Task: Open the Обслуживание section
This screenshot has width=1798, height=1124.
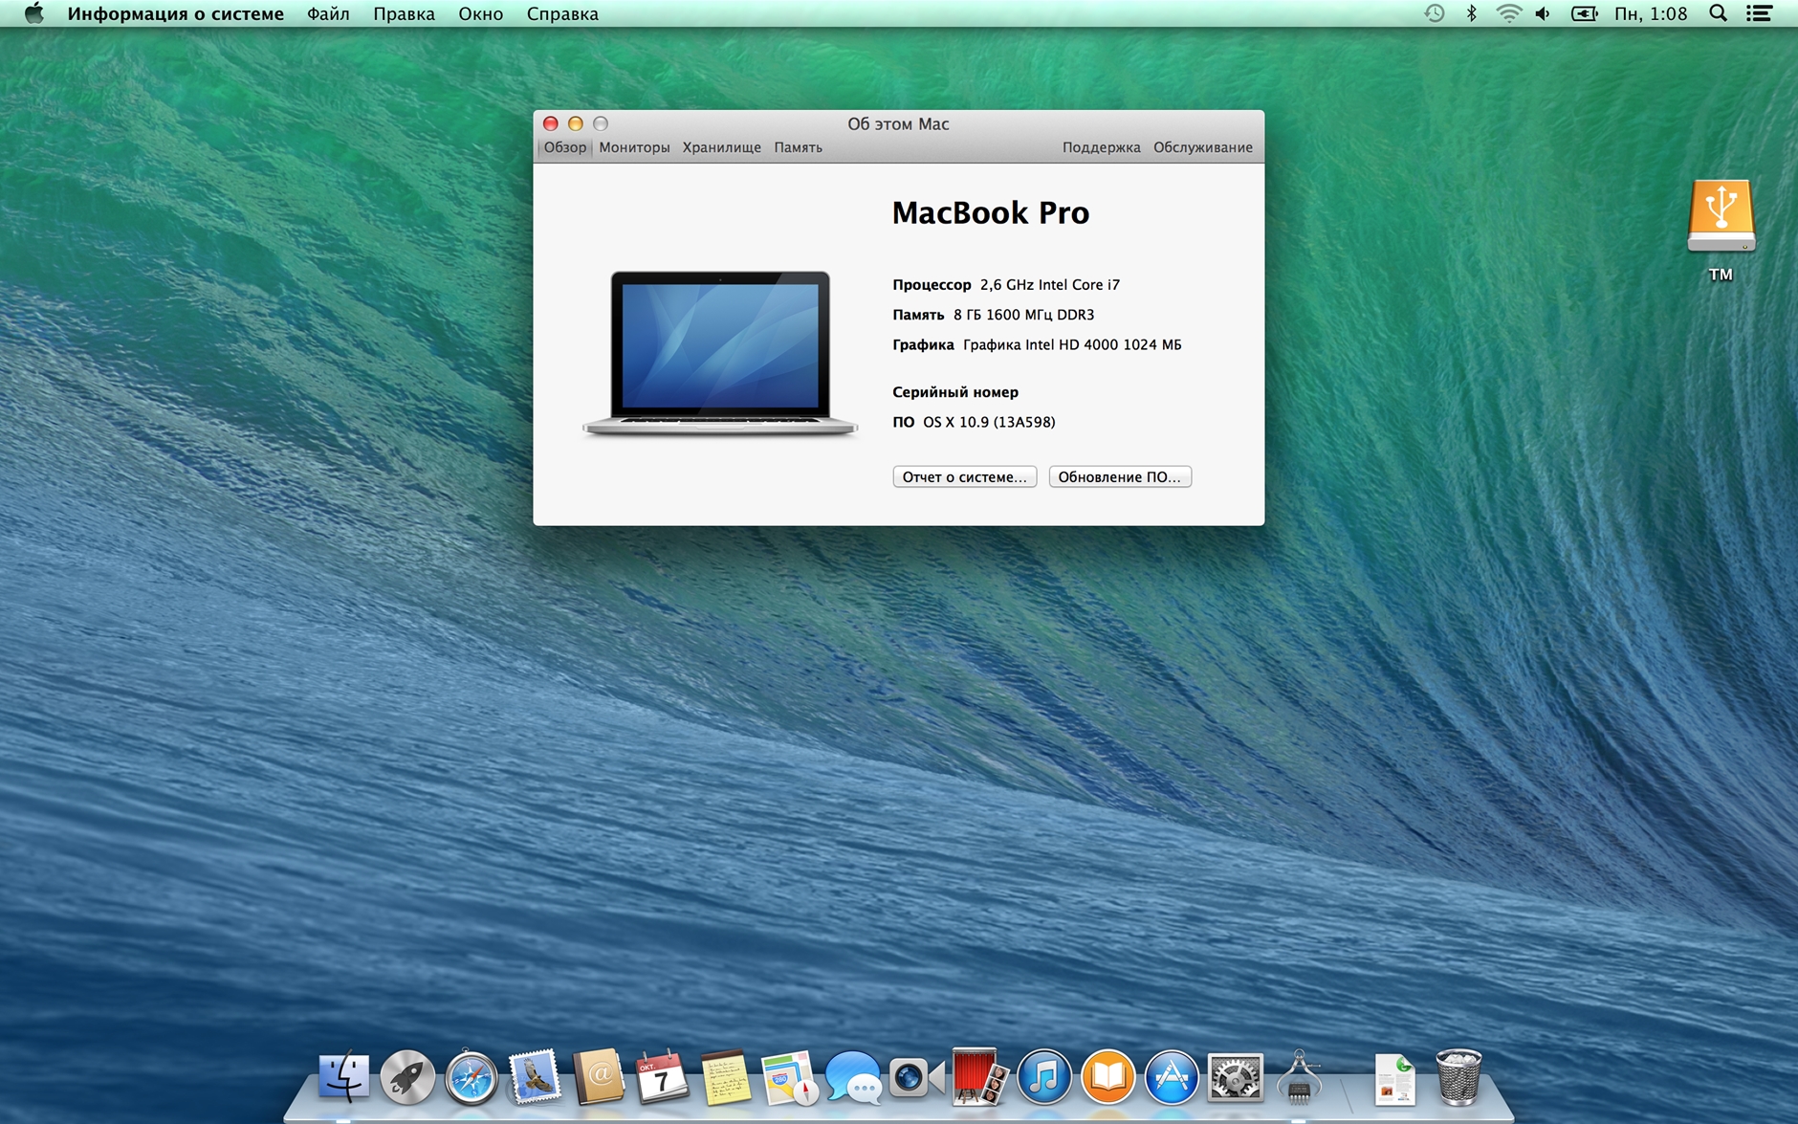Action: (1202, 147)
